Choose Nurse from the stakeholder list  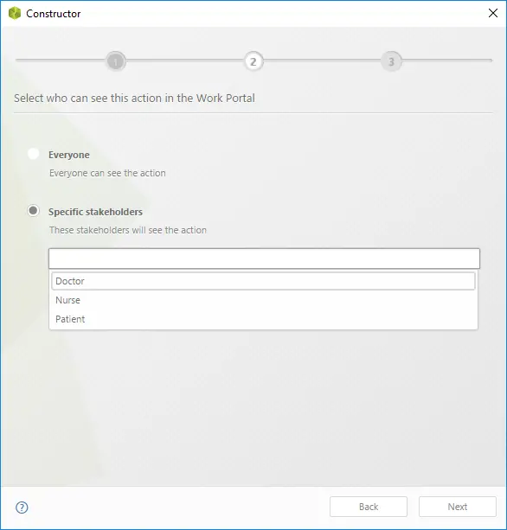263,300
